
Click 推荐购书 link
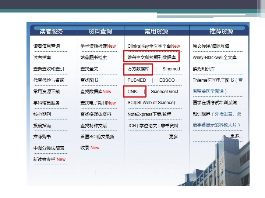[42, 136]
